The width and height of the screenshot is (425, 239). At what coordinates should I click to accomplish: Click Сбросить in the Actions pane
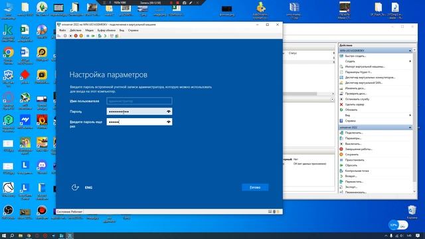(x=351, y=165)
